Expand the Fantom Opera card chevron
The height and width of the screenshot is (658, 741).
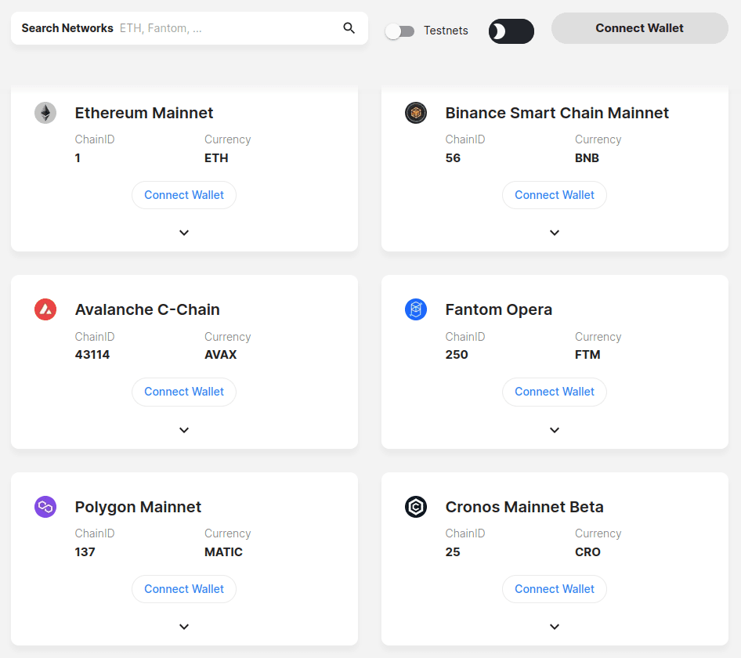click(555, 430)
